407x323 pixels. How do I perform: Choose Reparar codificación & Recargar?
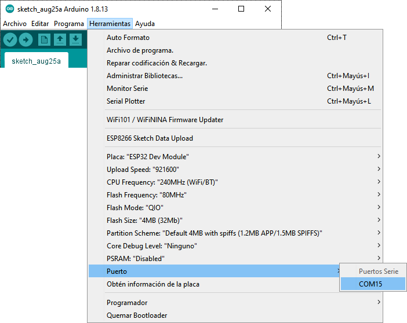point(235,63)
